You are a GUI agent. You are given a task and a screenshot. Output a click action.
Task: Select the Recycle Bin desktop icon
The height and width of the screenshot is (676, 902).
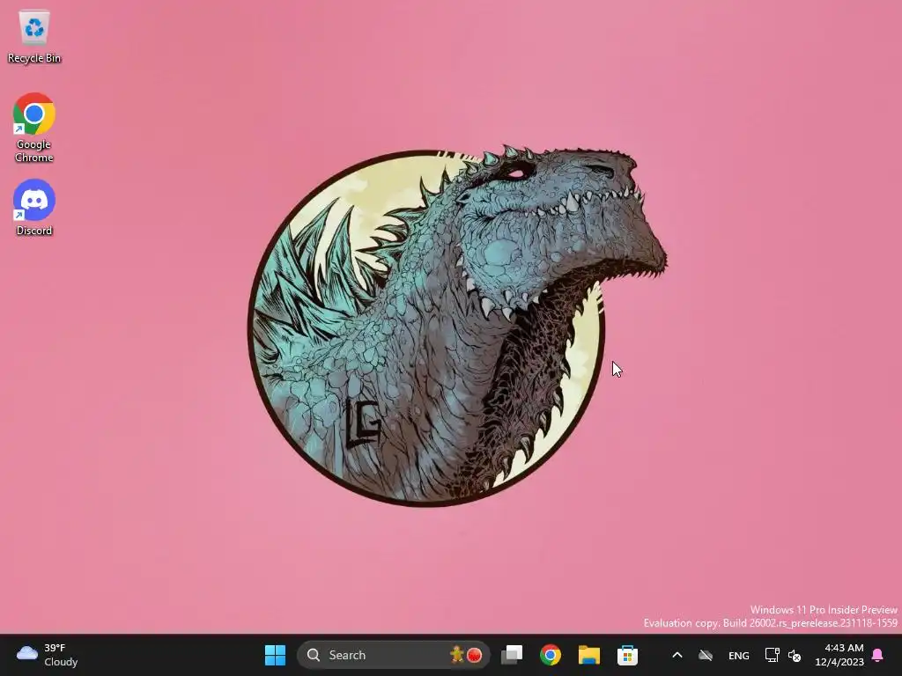coord(34,37)
